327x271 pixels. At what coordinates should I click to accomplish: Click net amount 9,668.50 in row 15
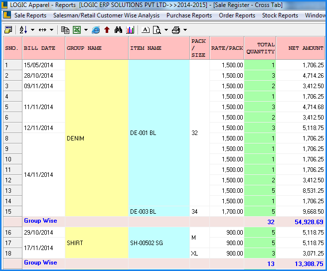pyautogui.click(x=301, y=211)
